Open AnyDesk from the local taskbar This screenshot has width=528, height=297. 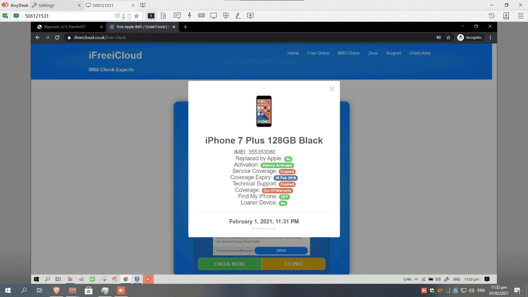pos(121,290)
